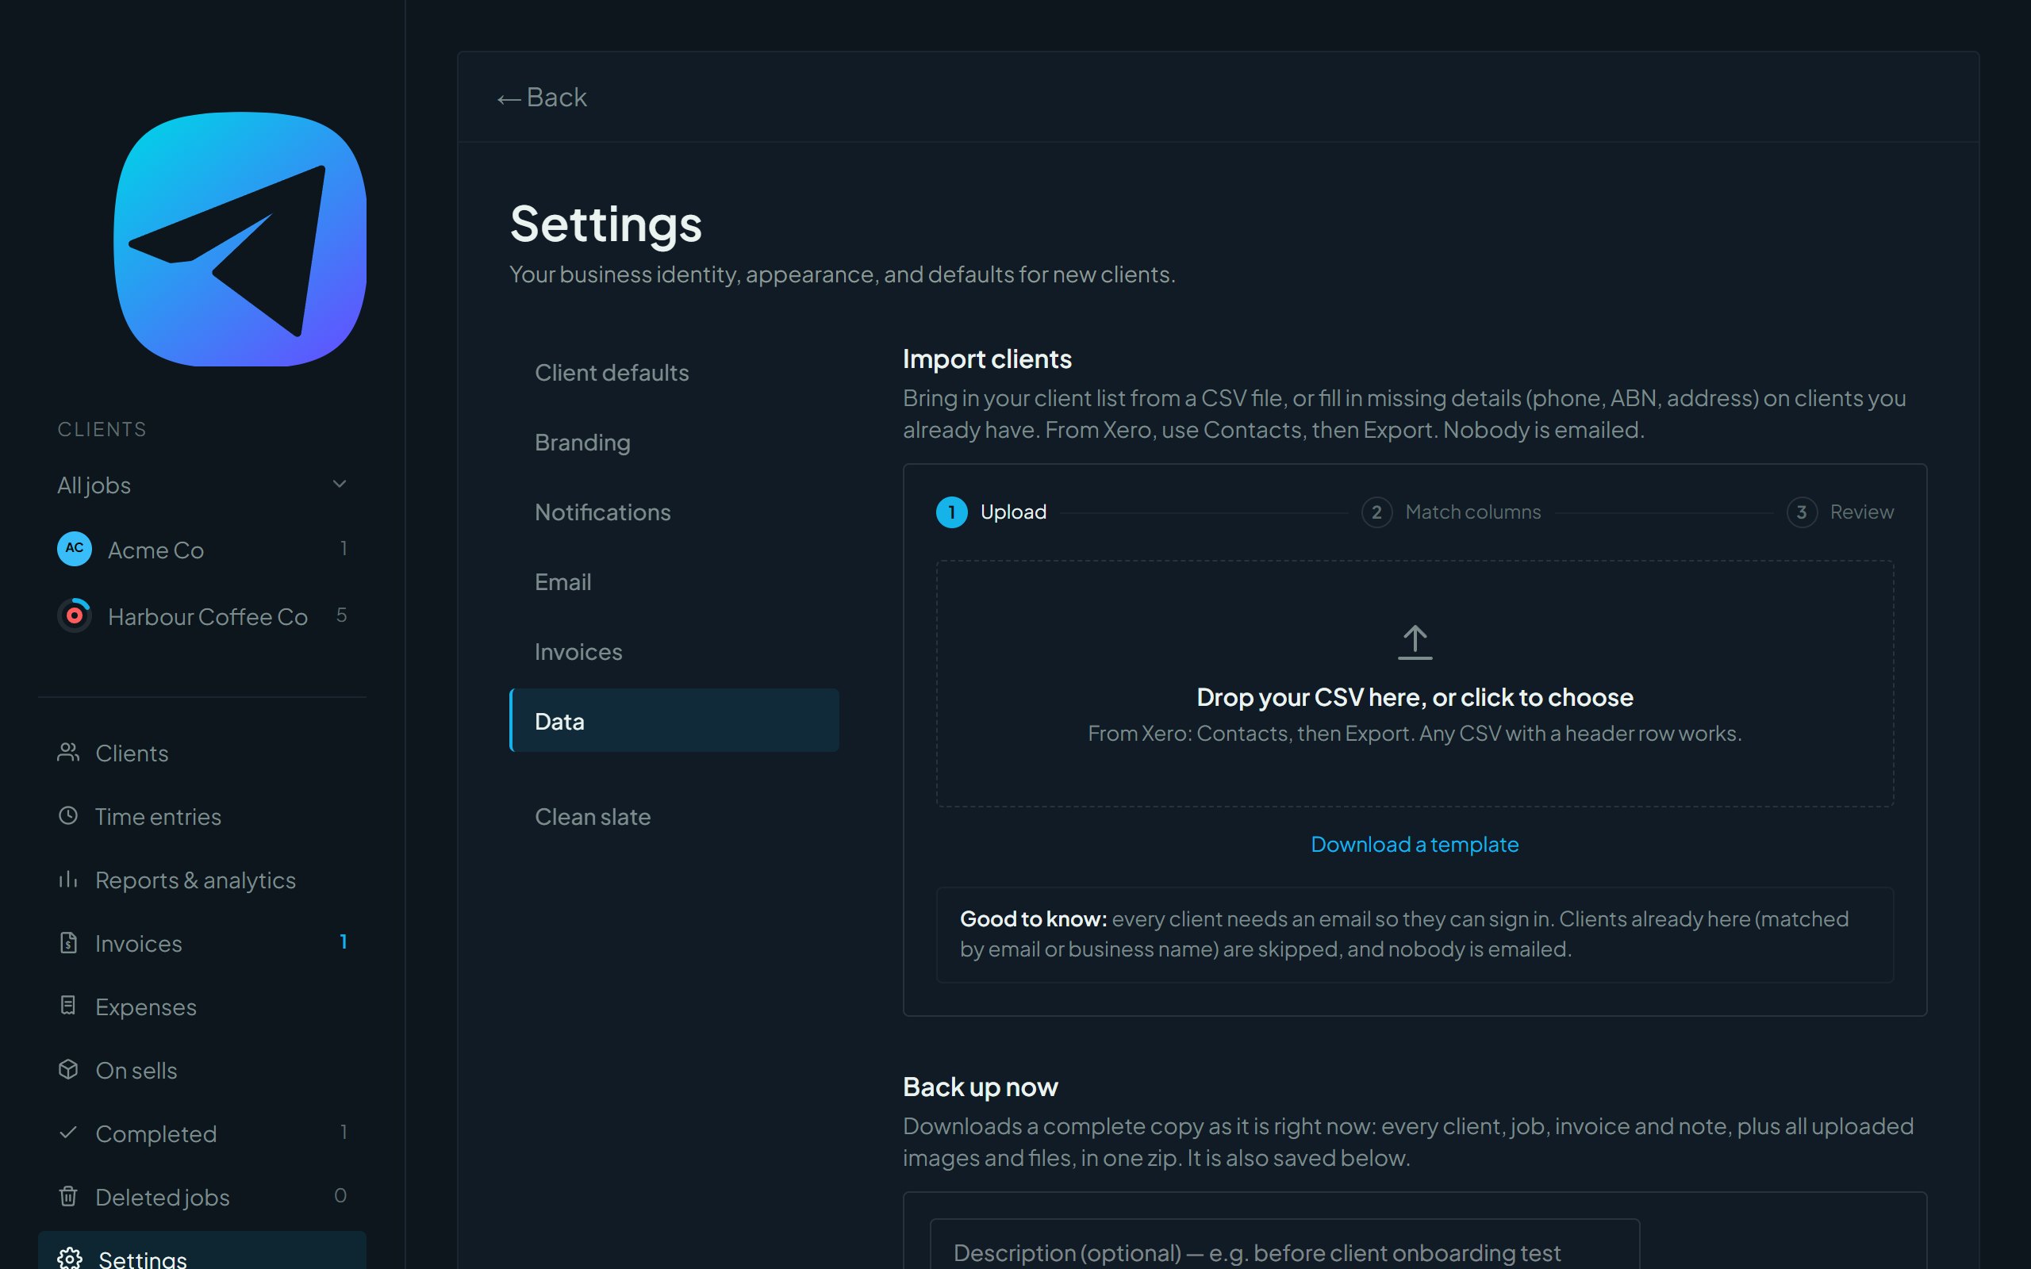
Task: Click the checkmark icon beside Completed
Action: coord(69,1133)
